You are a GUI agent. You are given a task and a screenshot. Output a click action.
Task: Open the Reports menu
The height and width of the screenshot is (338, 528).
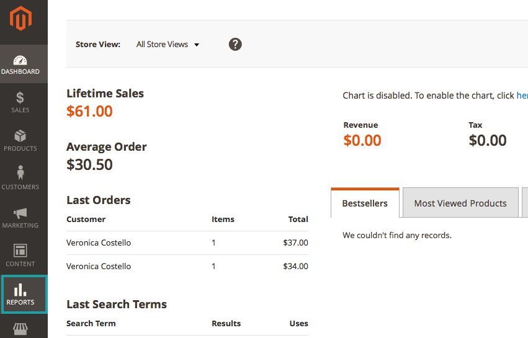click(x=24, y=295)
